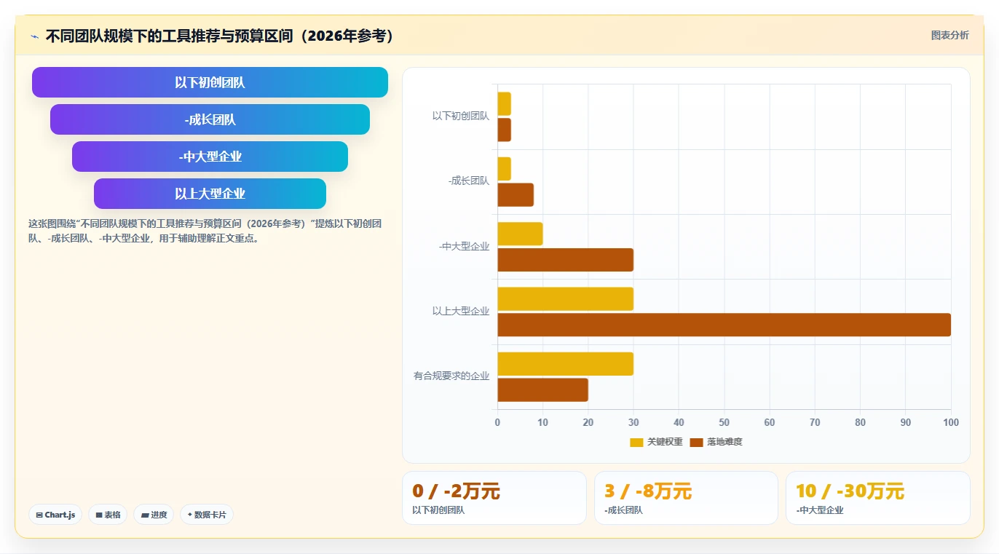The width and height of the screenshot is (999, 554).
Task: Open the 10 / -30万元 data card
Action: pos(877,498)
